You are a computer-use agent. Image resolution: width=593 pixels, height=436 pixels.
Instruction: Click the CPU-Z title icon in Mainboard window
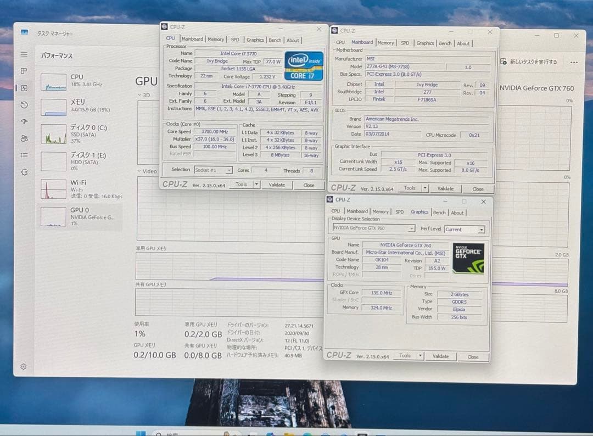point(334,30)
